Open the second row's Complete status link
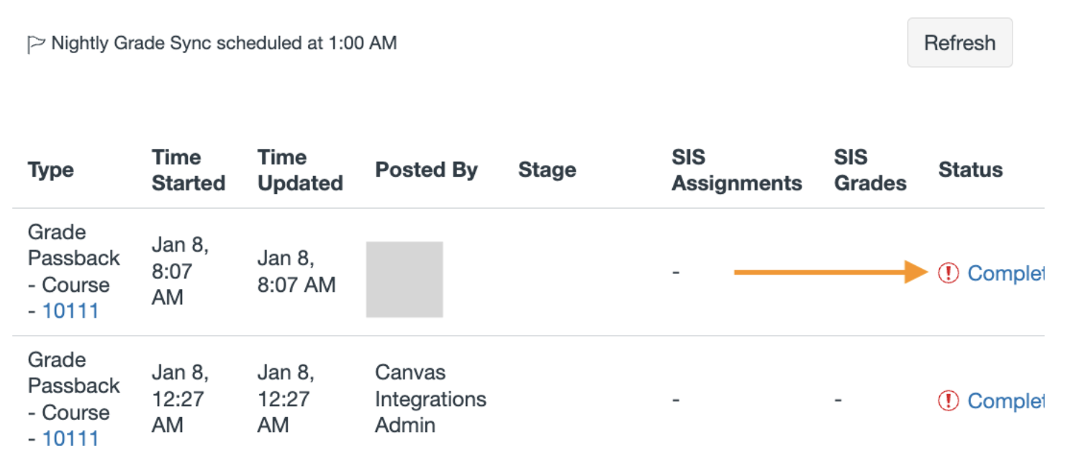The width and height of the screenshot is (1068, 473). pyautogui.click(x=1005, y=400)
